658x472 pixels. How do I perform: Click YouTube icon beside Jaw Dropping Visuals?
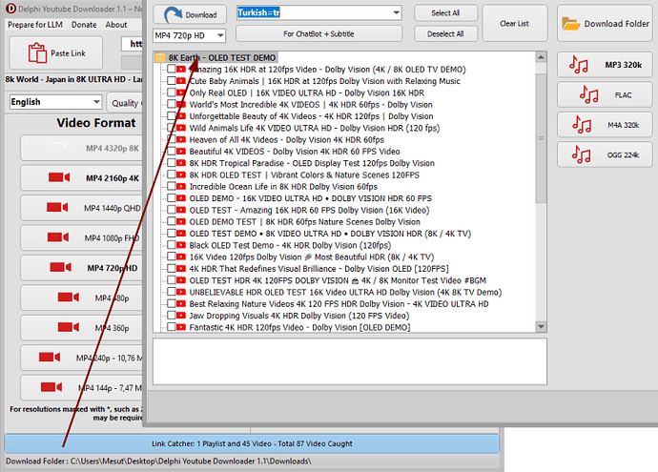(181, 316)
